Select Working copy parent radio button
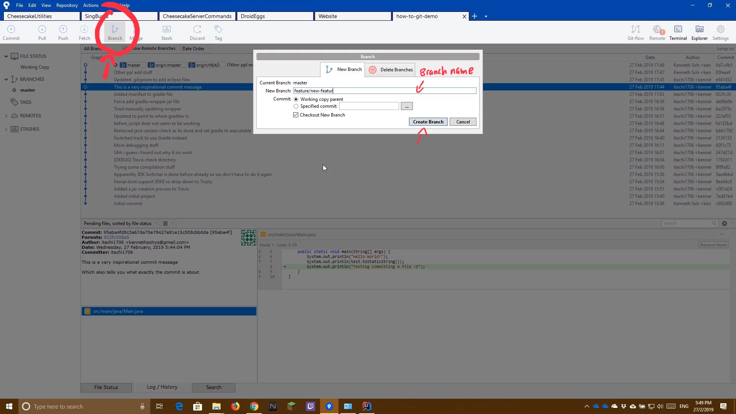 click(296, 99)
